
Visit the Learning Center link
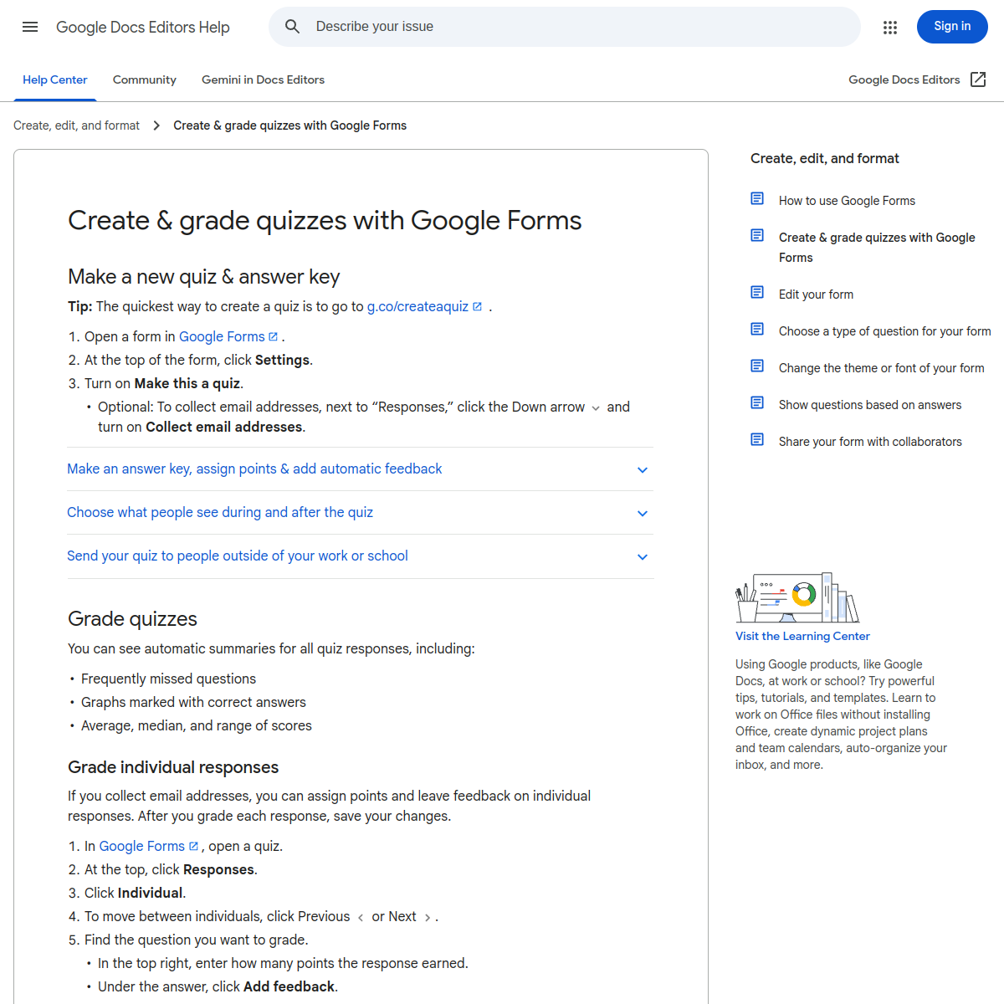coord(802,637)
